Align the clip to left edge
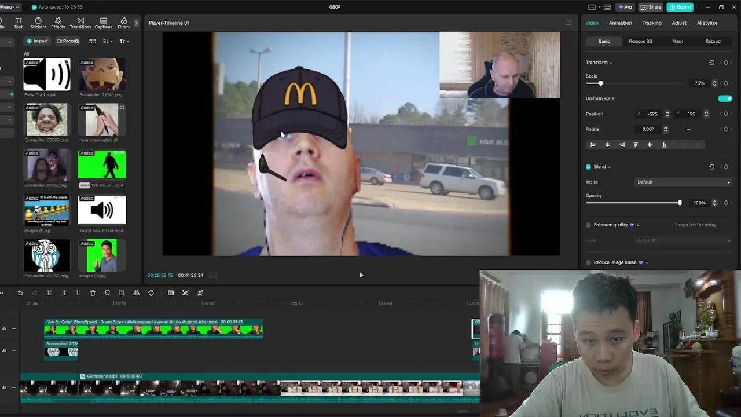Viewport: 741px width, 417px height. [593, 145]
